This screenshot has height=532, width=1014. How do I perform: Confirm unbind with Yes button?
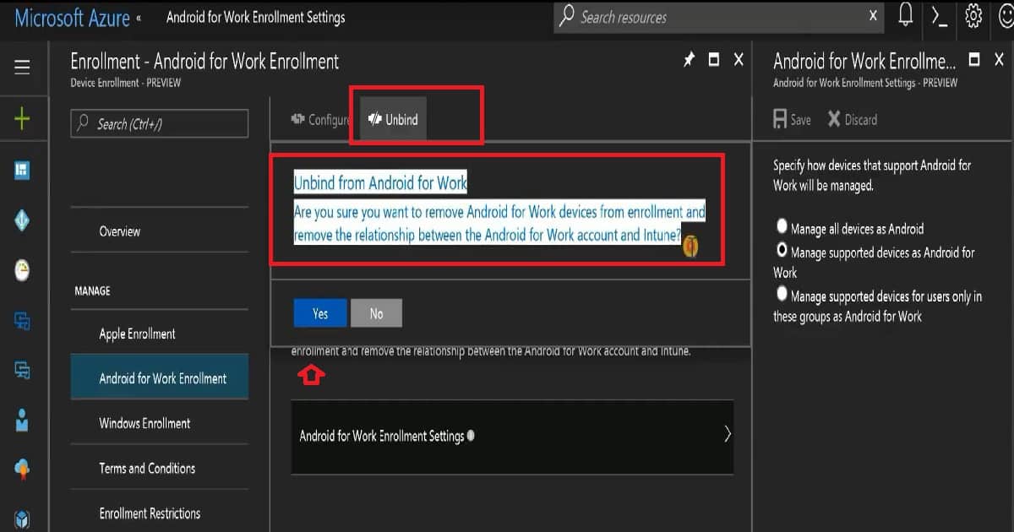pyautogui.click(x=320, y=313)
